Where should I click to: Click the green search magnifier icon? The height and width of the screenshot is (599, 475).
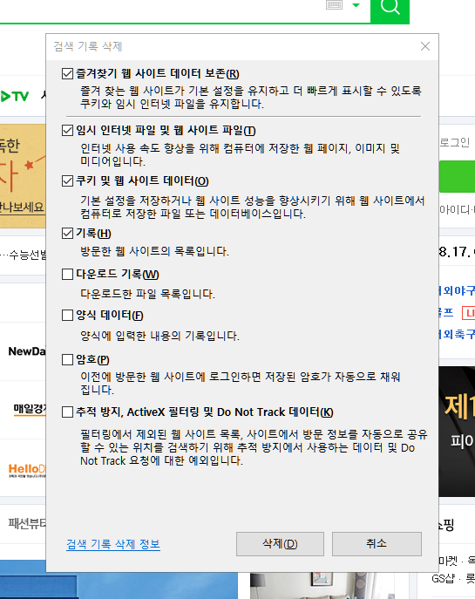coord(390,9)
